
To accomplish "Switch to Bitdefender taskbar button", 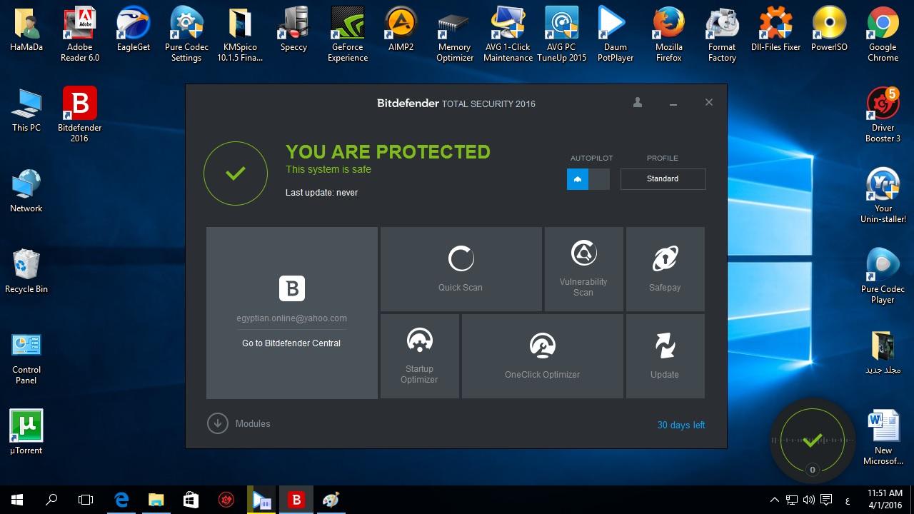I will point(296,500).
